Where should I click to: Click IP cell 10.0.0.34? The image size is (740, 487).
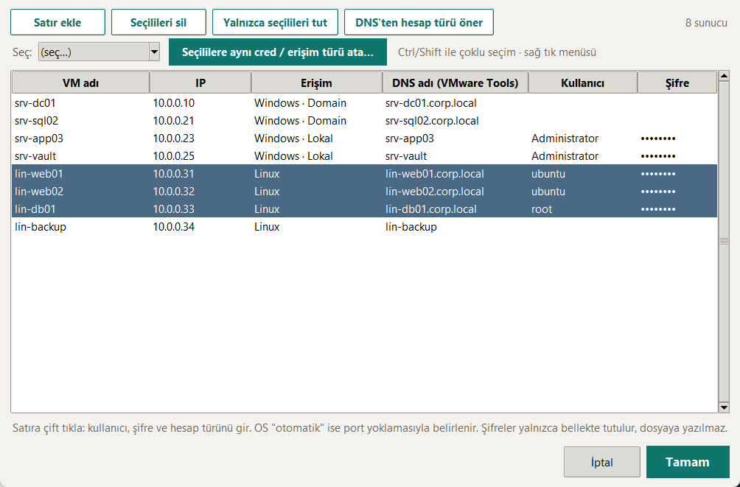click(x=174, y=227)
